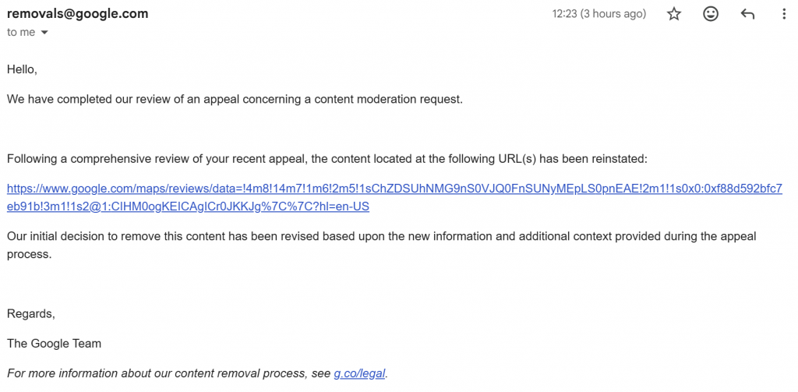
Task: Open the reinstated Google Maps review URL
Action: coord(394,197)
